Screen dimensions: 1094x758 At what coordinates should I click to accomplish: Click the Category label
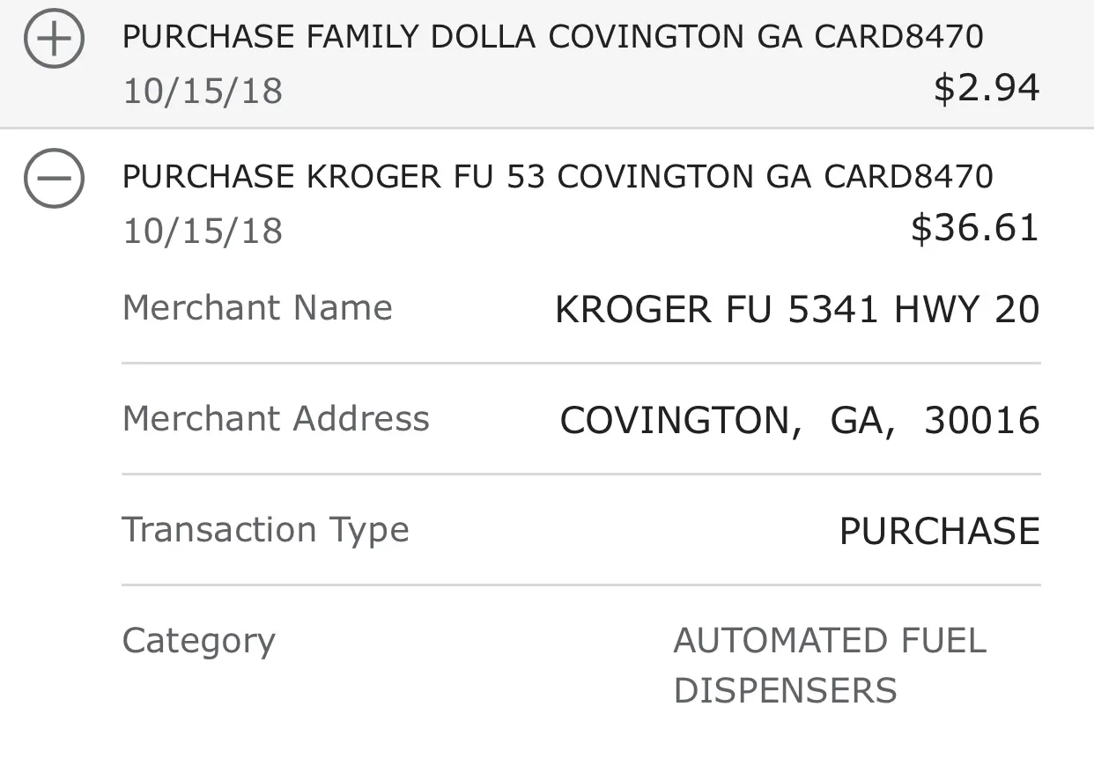198,641
